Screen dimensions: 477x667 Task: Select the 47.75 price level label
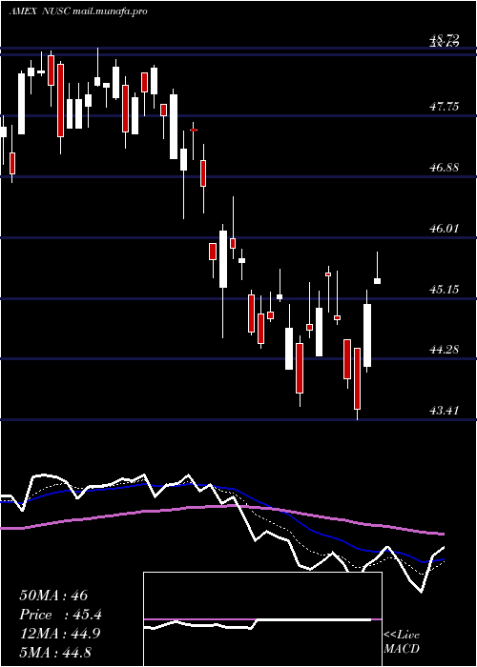445,107
